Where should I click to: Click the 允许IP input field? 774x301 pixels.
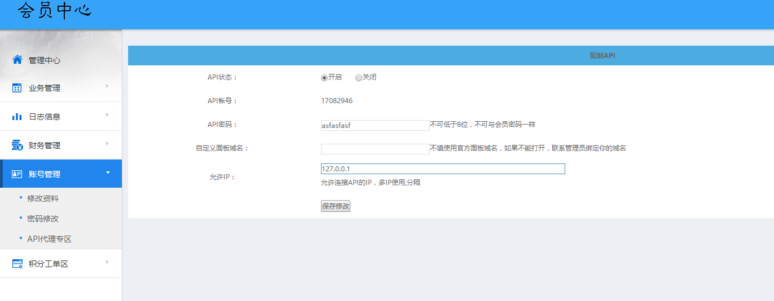(443, 169)
